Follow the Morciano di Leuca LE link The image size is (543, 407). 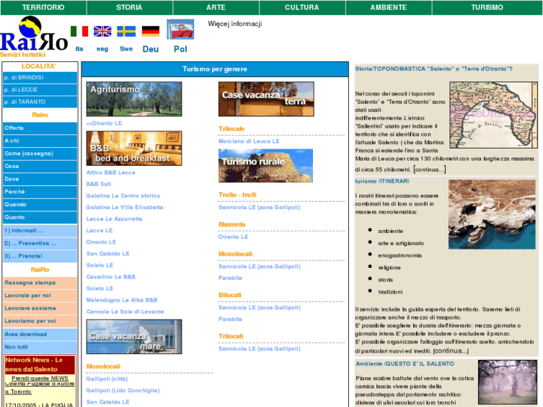tap(249, 141)
